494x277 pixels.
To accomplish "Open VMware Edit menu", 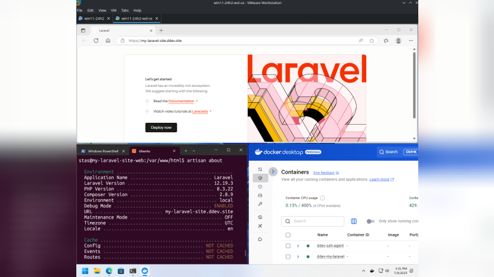I will tap(91, 11).
